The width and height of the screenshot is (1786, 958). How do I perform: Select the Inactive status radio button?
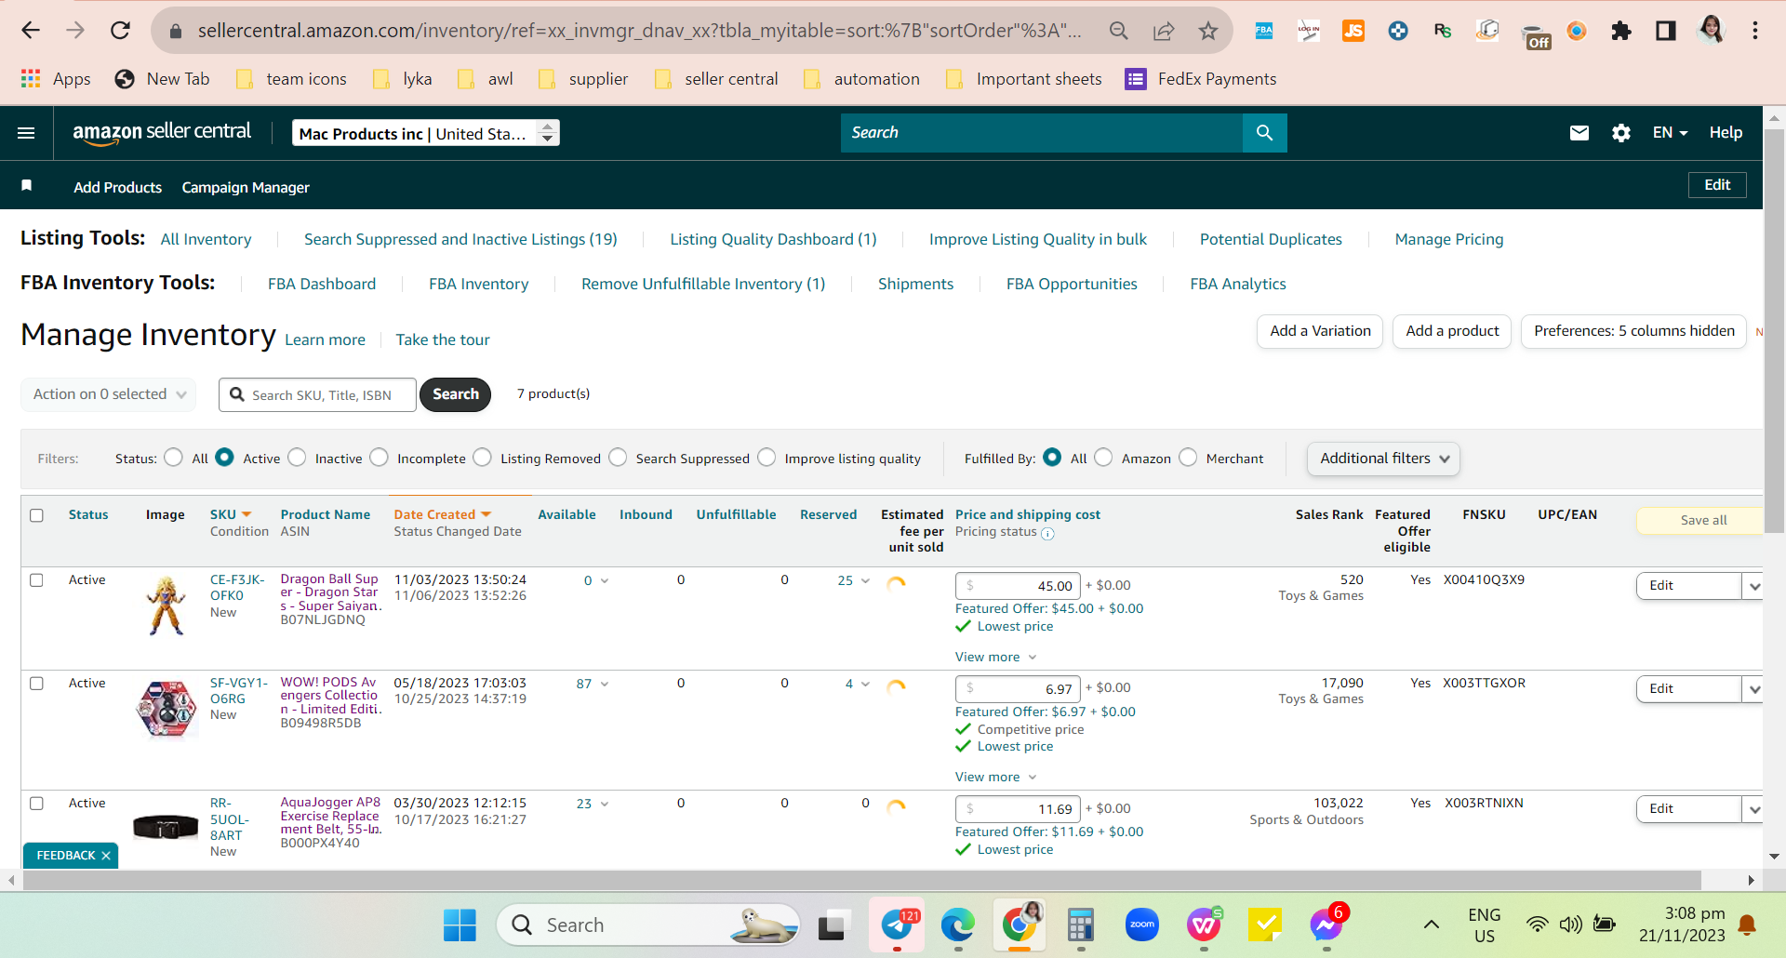(x=297, y=458)
